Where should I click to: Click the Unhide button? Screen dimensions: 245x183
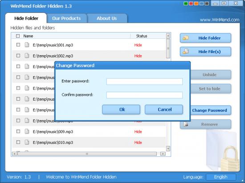coord(210,75)
